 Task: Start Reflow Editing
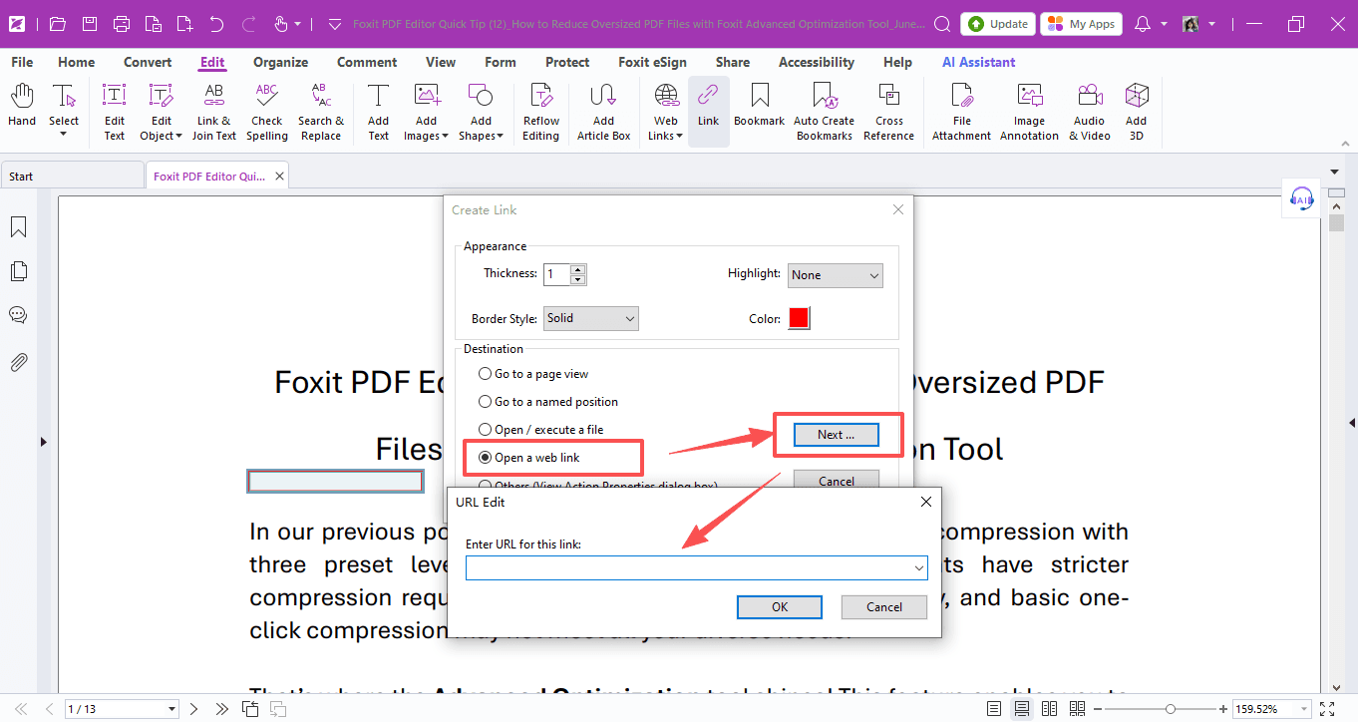pyautogui.click(x=540, y=111)
